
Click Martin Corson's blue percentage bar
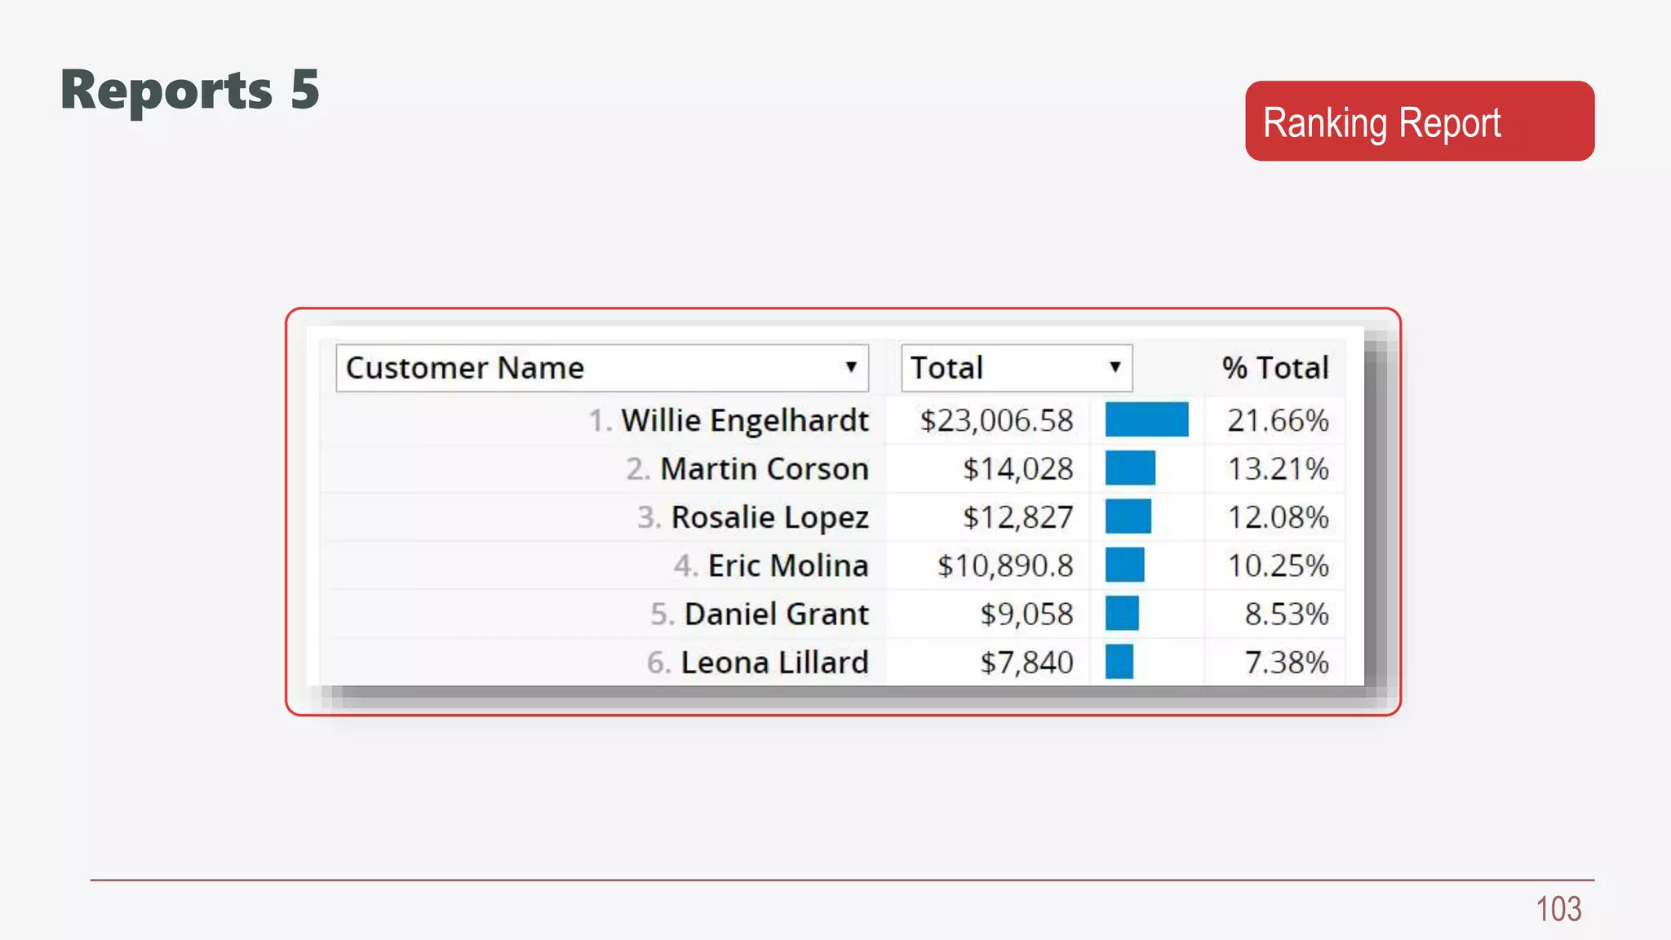[x=1130, y=468]
